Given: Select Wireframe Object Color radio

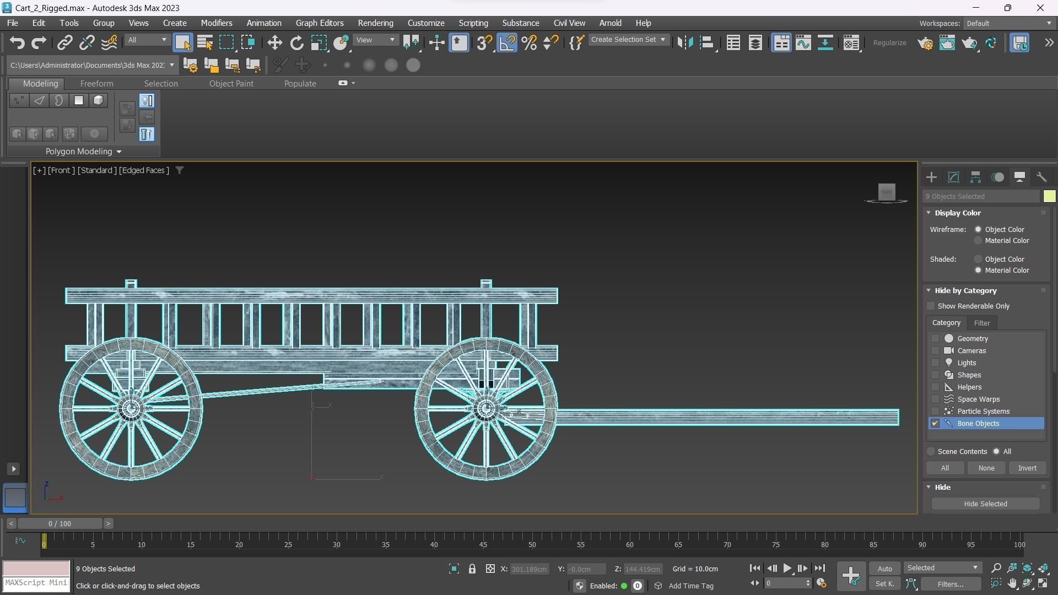Looking at the screenshot, I should 978,230.
